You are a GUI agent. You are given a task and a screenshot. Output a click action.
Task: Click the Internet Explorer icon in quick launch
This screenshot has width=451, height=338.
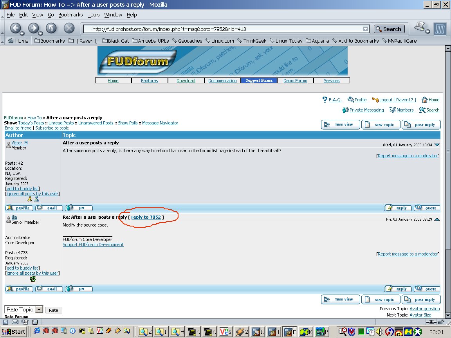click(37, 331)
